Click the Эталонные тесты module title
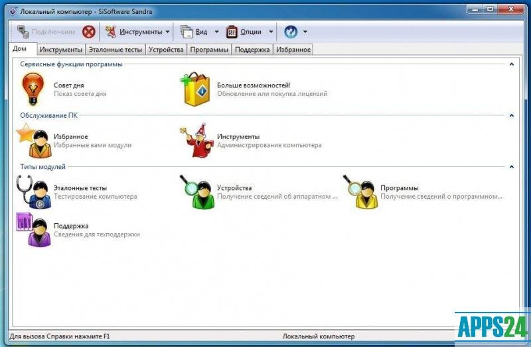531x347 pixels. (80, 188)
